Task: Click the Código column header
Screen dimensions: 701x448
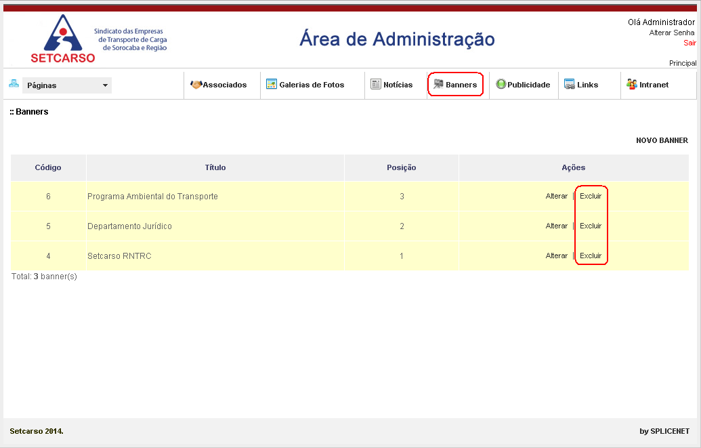Action: coord(48,167)
